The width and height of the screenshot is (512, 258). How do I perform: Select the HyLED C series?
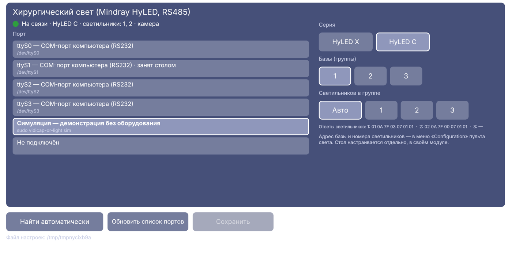tap(403, 42)
